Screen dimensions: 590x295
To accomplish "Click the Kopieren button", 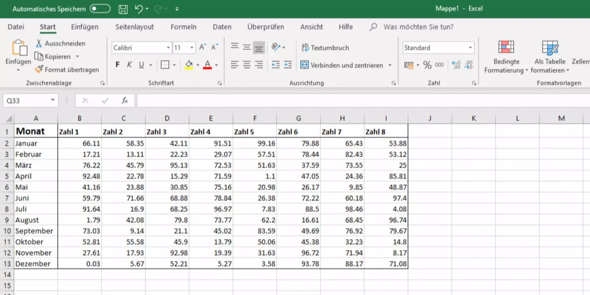I will click(53, 56).
